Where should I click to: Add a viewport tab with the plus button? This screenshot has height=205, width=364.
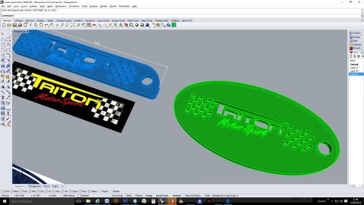[62, 186]
